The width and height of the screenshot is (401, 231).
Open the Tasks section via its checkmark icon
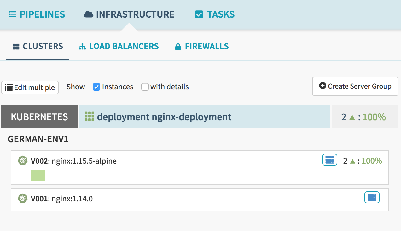coord(199,14)
